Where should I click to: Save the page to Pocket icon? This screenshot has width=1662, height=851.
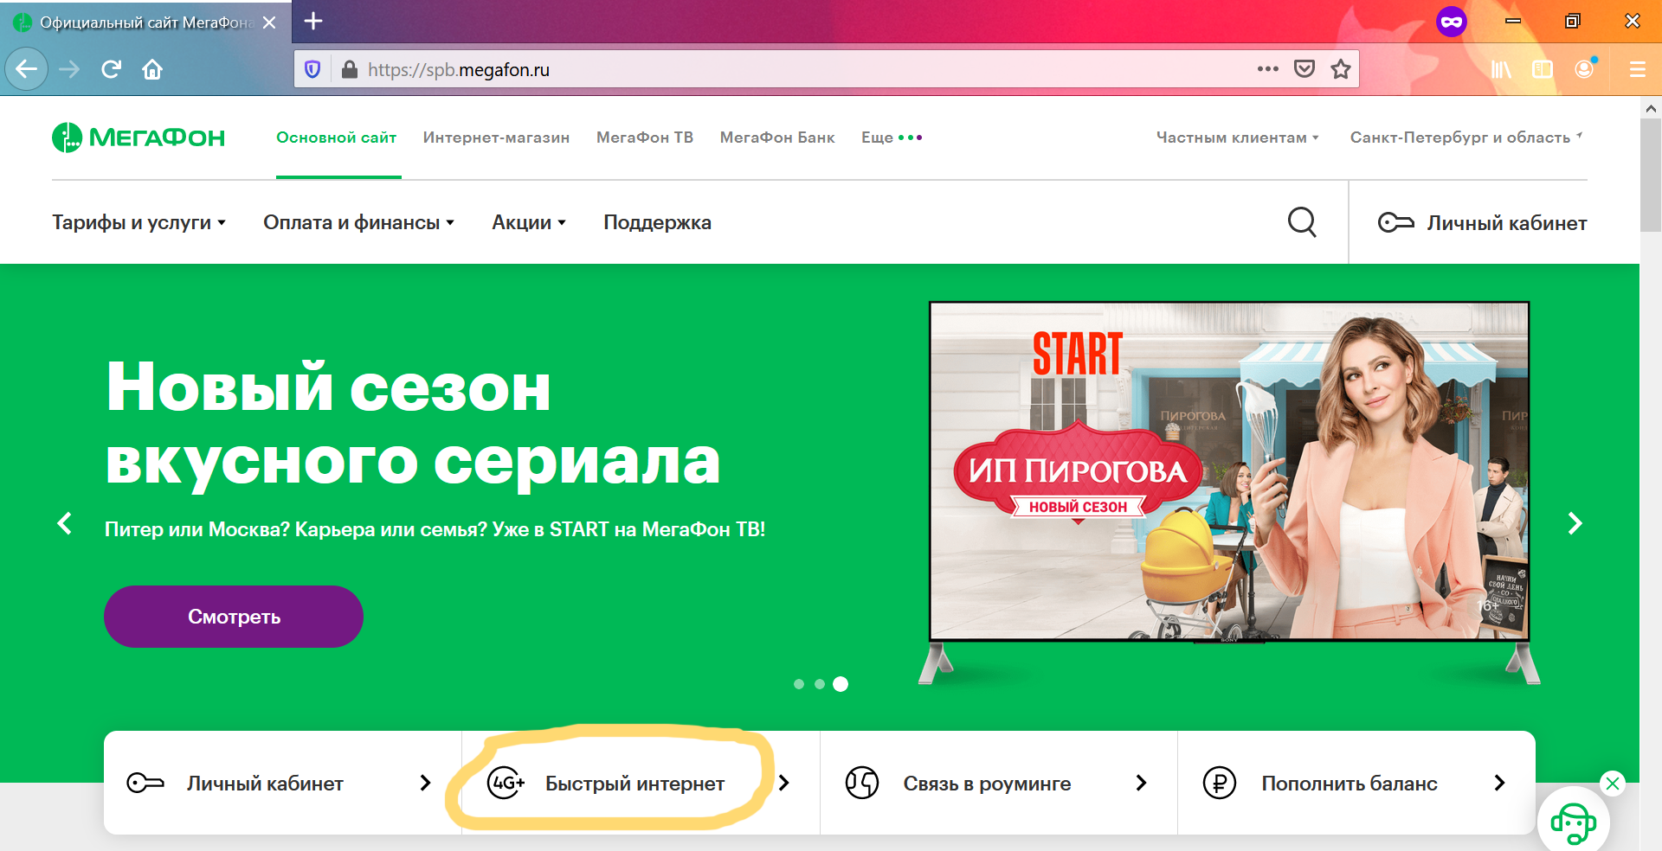tap(1304, 68)
